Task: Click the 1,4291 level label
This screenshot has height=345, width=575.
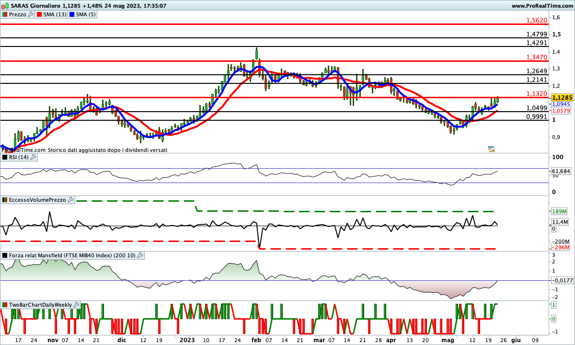Action: click(x=537, y=43)
